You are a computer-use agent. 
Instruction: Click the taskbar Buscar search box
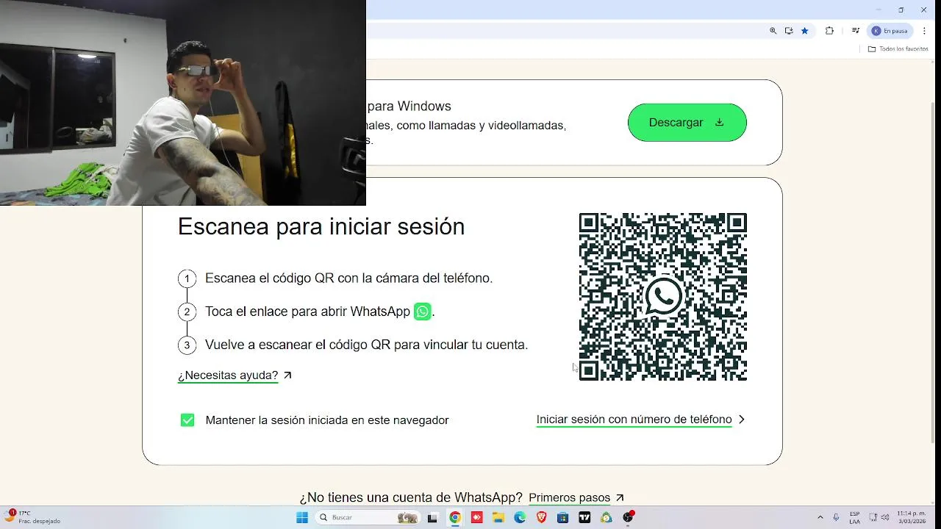pyautogui.click(x=368, y=517)
